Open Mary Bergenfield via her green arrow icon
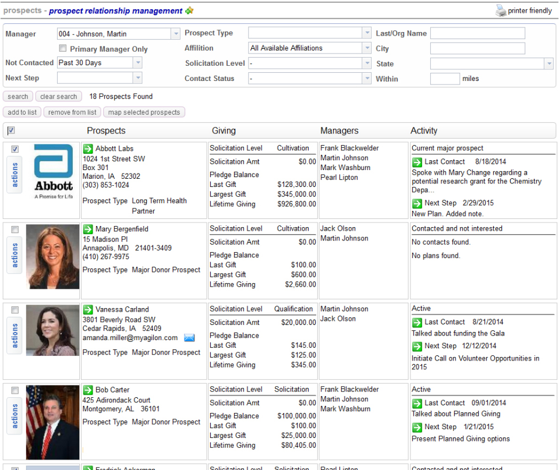559x470 pixels. coord(87,228)
